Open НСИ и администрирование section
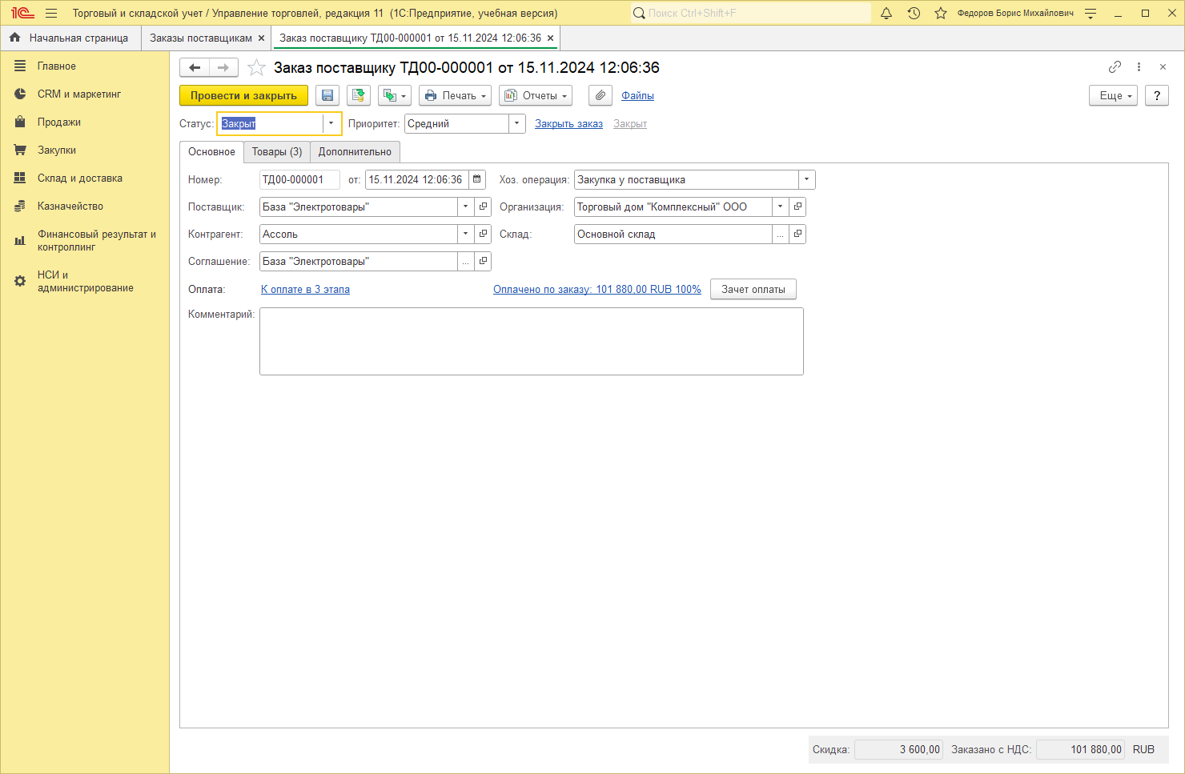1185x774 pixels. click(85, 282)
